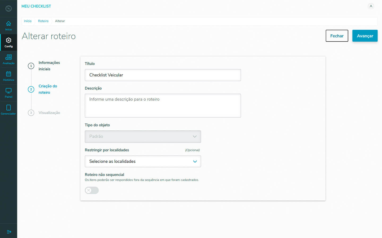Go to the Painel monitor icon
This screenshot has width=382, height=238.
coord(8,93)
